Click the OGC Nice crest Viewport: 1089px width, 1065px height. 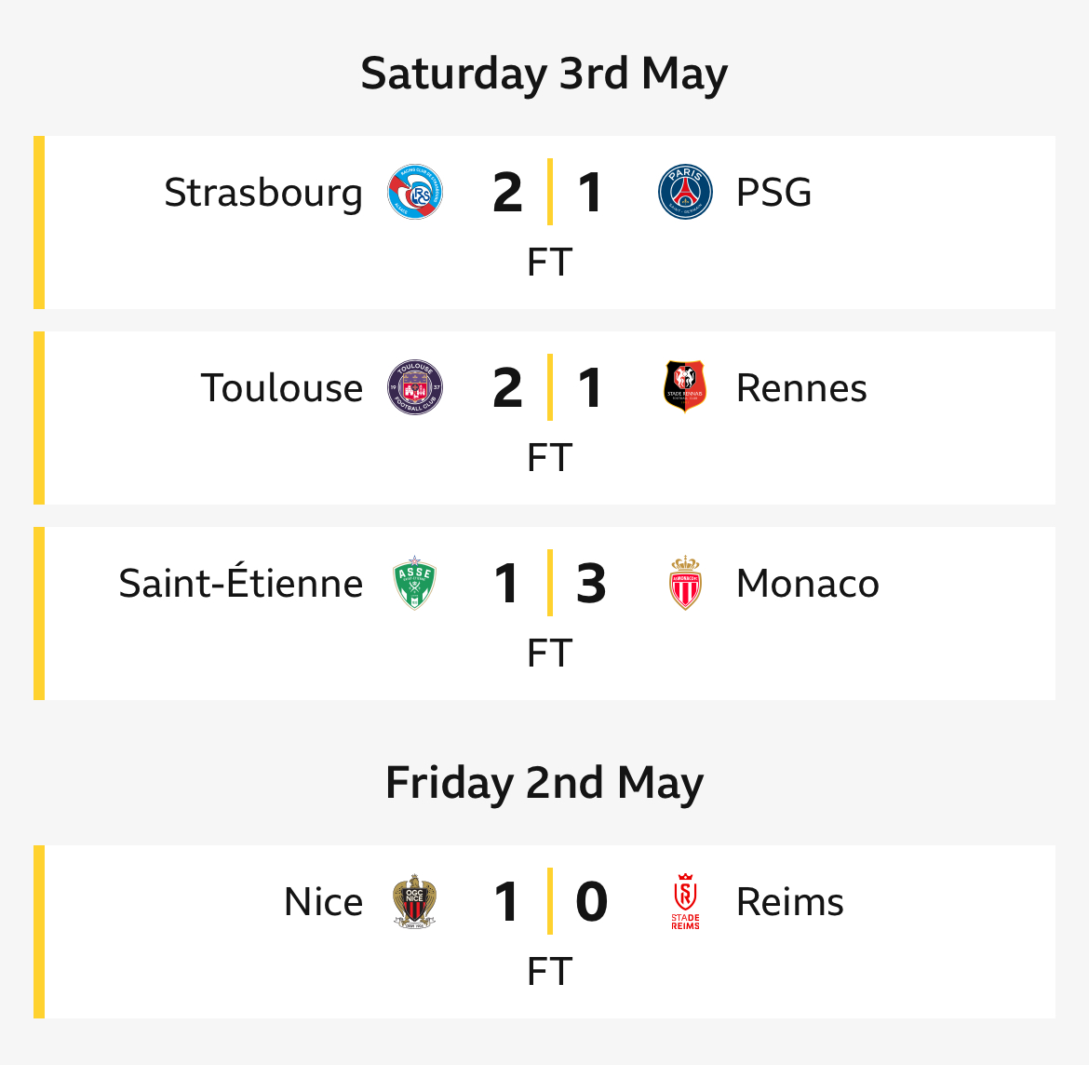point(414,901)
